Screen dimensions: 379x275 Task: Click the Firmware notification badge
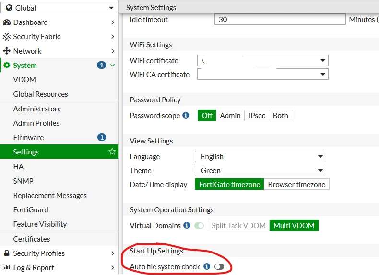pyautogui.click(x=102, y=137)
